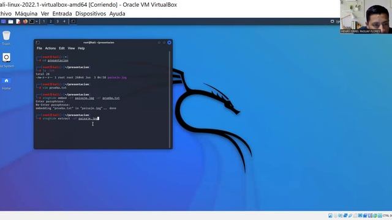
Task: Open the Trash desktop icon
Action: [6, 38]
